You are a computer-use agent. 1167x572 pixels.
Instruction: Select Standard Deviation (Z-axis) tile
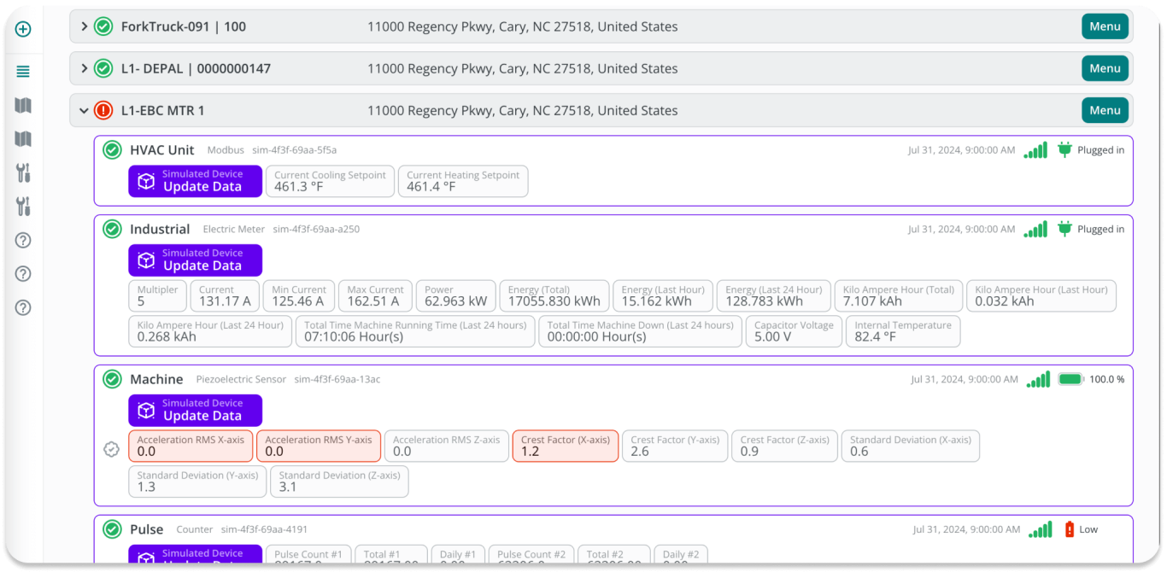tap(339, 482)
